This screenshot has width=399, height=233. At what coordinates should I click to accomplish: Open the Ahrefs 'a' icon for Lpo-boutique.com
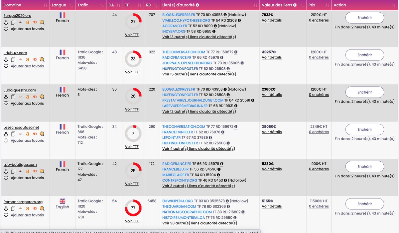click(28, 171)
